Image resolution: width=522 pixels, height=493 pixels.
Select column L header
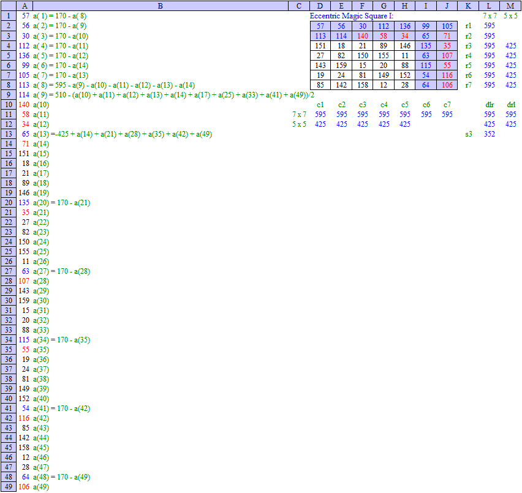click(489, 6)
